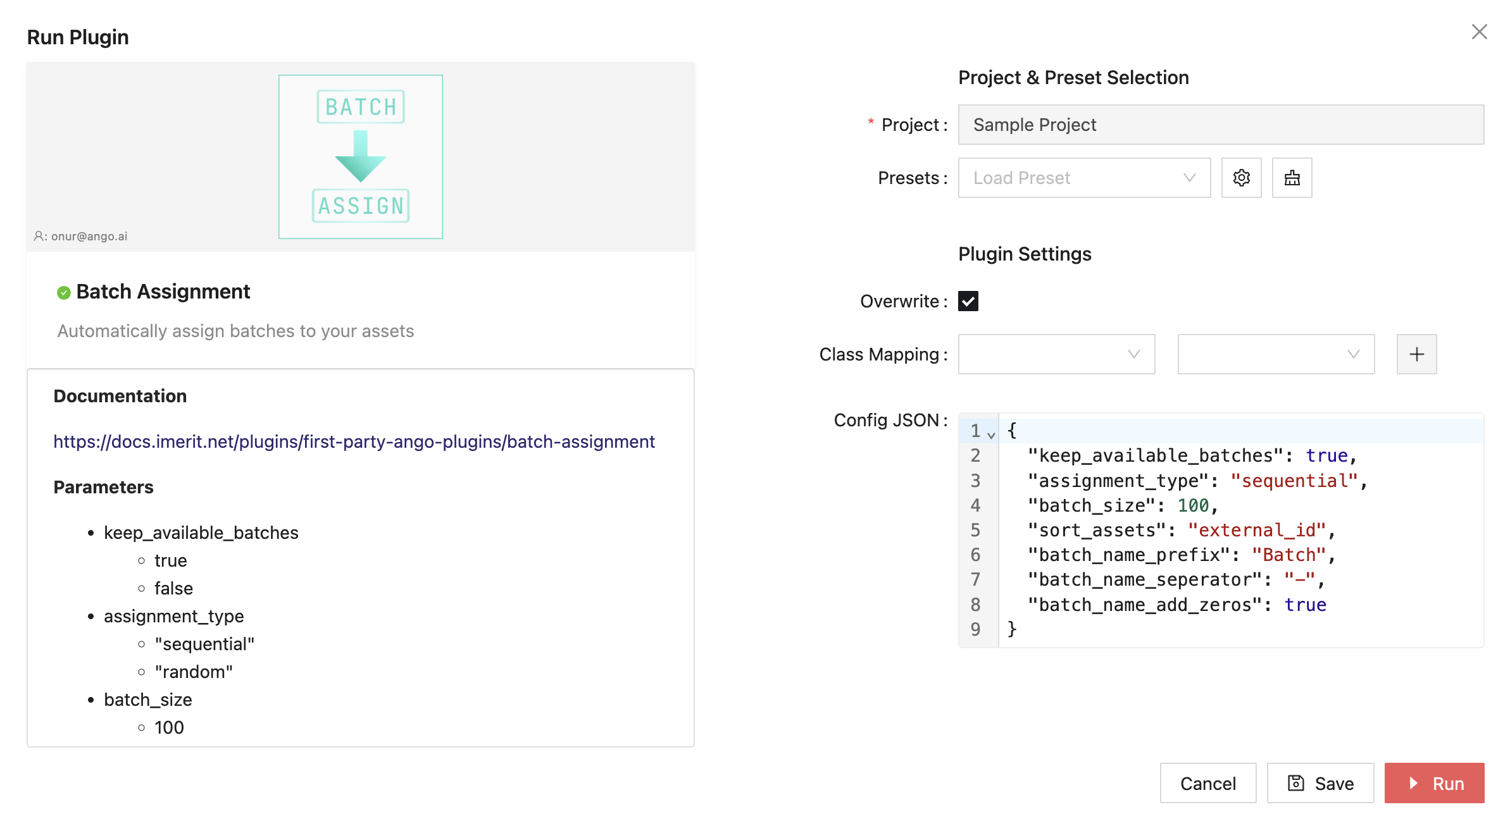
Task: Save the plugin configuration
Action: [x=1320, y=784]
